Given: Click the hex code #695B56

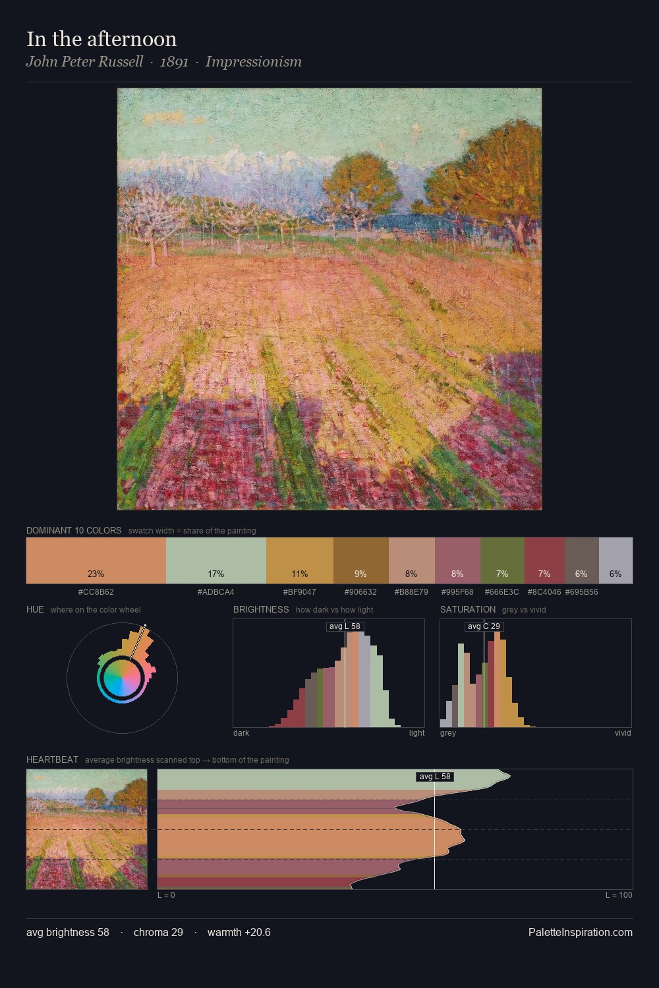Looking at the screenshot, I should pos(582,592).
